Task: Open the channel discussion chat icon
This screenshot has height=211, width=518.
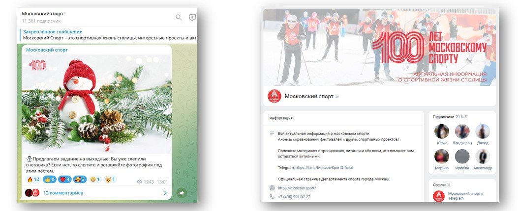Action: (x=192, y=18)
